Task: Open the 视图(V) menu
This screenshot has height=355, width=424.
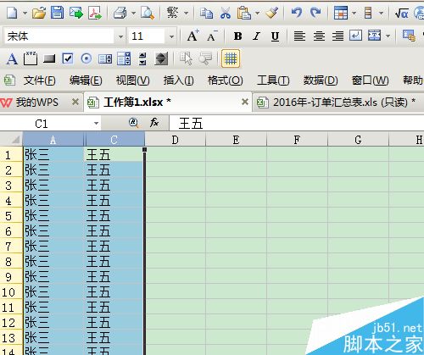Action: click(x=132, y=80)
